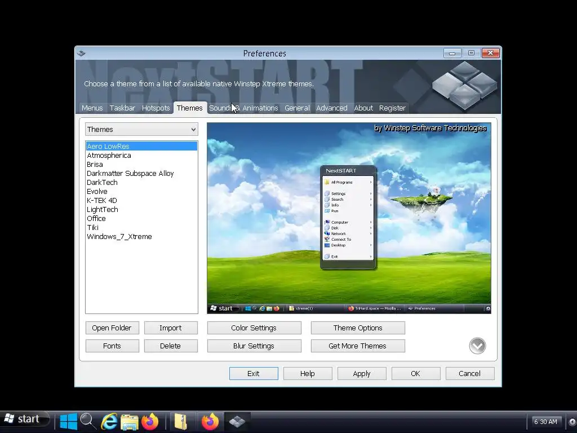The width and height of the screenshot is (577, 433).
Task: Open Windows logo icon in taskbar
Action: pos(68,421)
